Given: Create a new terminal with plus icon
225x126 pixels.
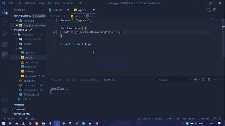Looking at the screenshot, I should coord(195,80).
